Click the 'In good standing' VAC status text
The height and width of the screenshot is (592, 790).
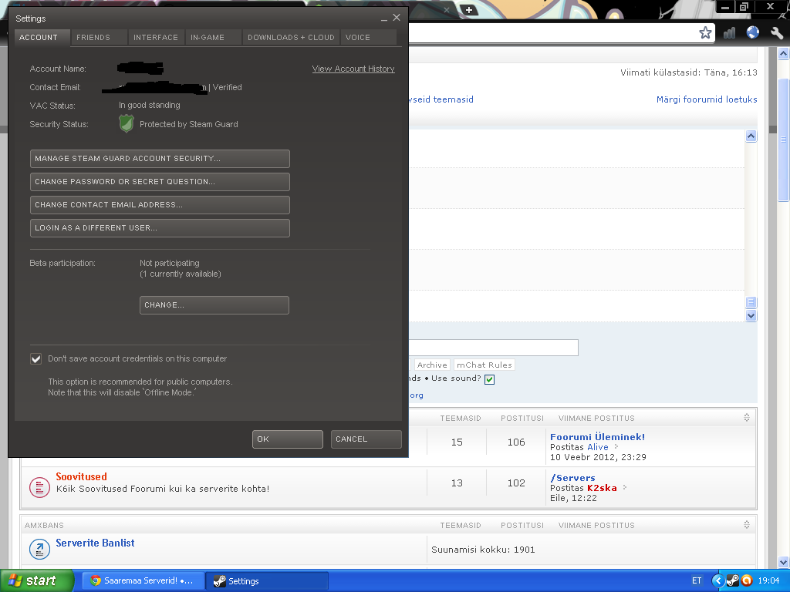click(150, 105)
